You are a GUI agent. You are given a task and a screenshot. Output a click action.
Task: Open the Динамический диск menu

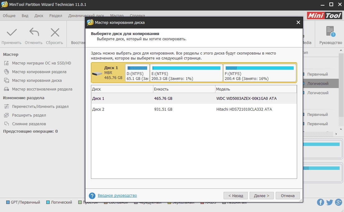(86, 16)
